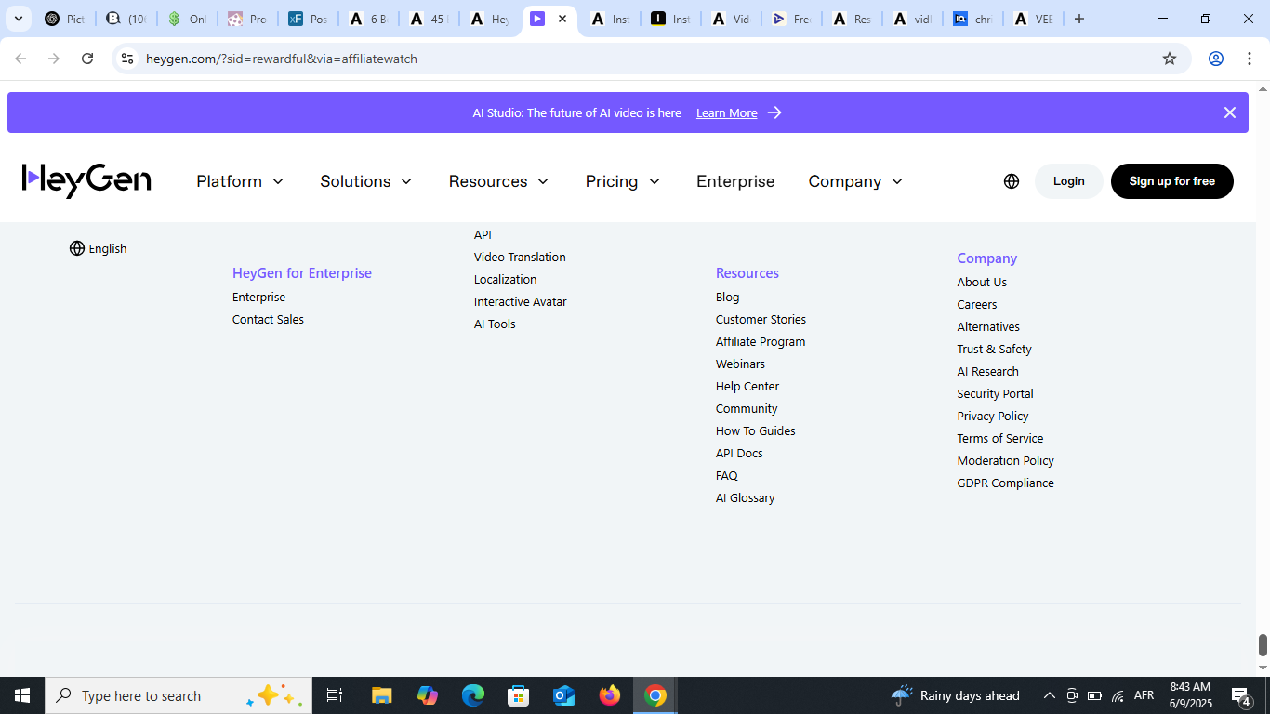The image size is (1270, 714).
Task: Click the page scrollbar thumb
Action: coord(1263,644)
